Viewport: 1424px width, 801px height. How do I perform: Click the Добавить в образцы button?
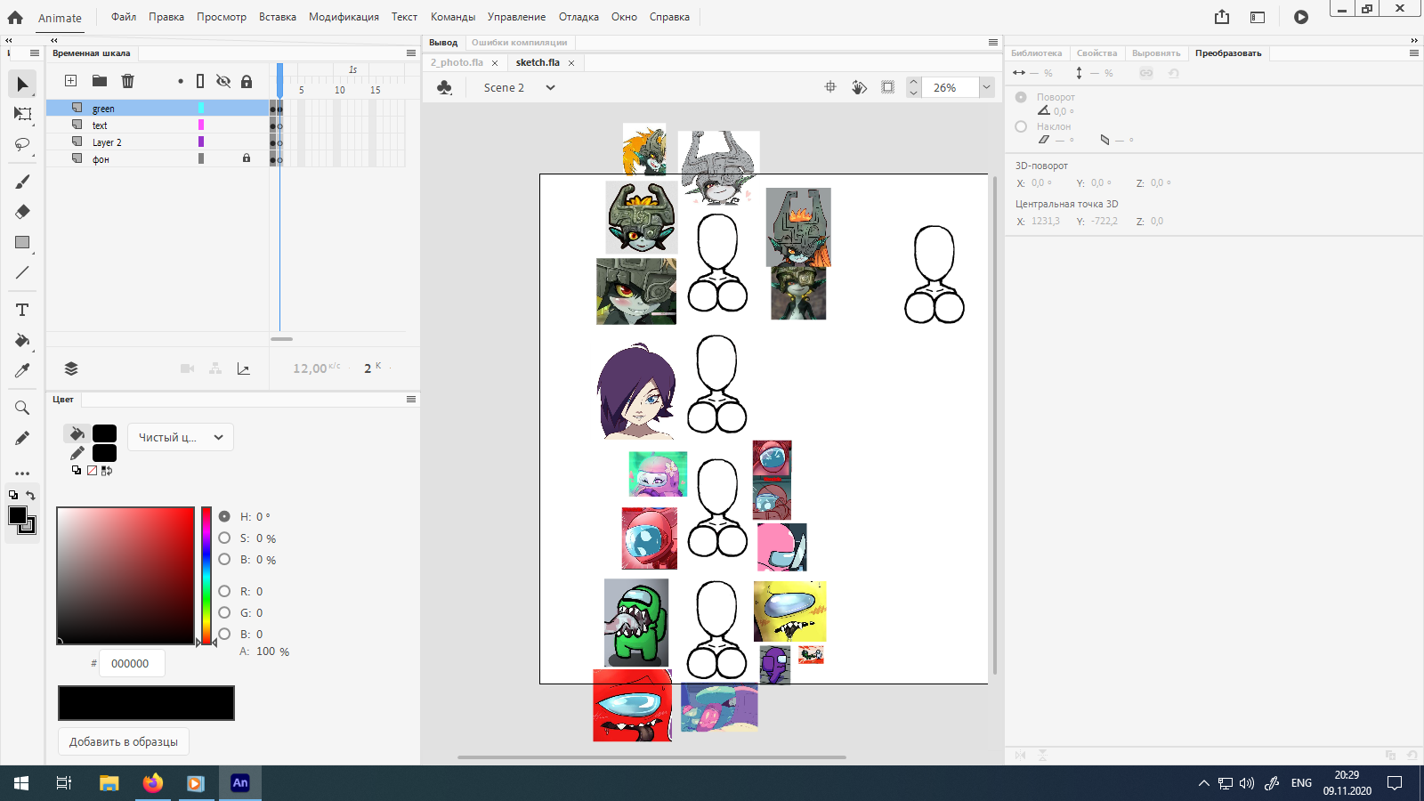124,741
